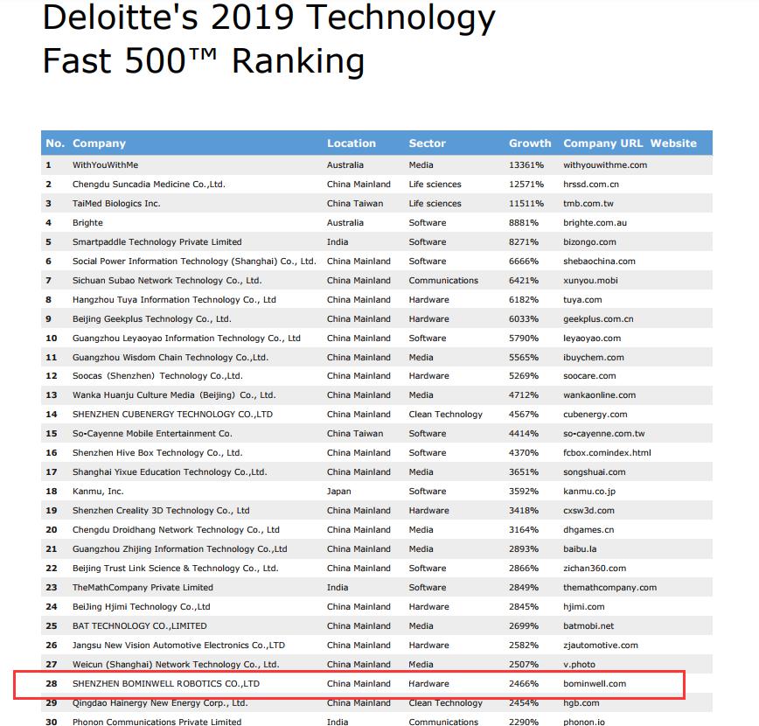Click the Sector column header
The height and width of the screenshot is (726, 759).
click(427, 143)
